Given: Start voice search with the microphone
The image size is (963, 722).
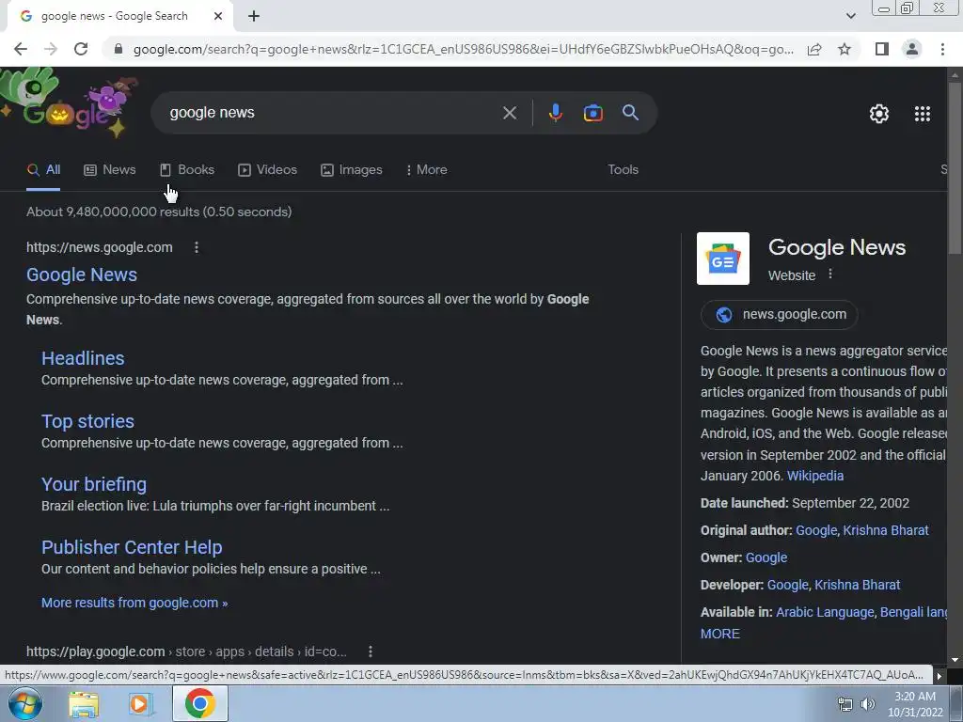Looking at the screenshot, I should point(555,113).
